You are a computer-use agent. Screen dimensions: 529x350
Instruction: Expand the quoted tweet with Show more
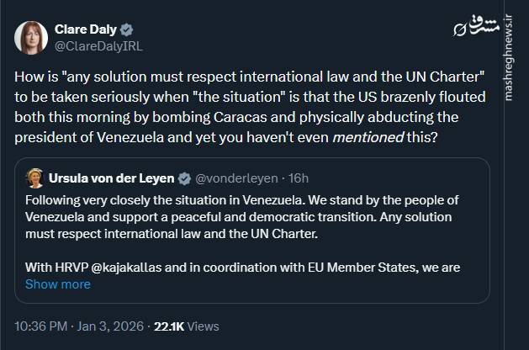pos(57,284)
